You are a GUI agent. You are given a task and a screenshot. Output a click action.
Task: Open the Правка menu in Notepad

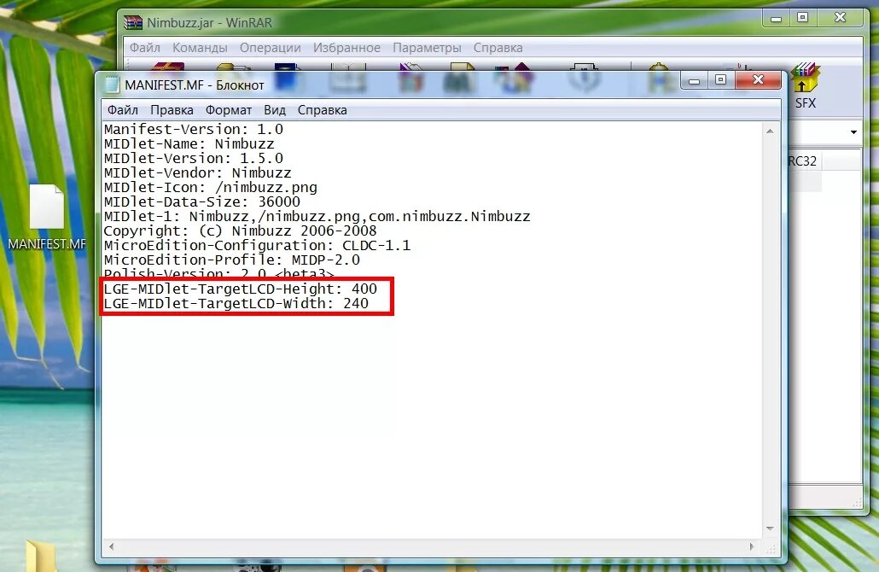(x=172, y=110)
